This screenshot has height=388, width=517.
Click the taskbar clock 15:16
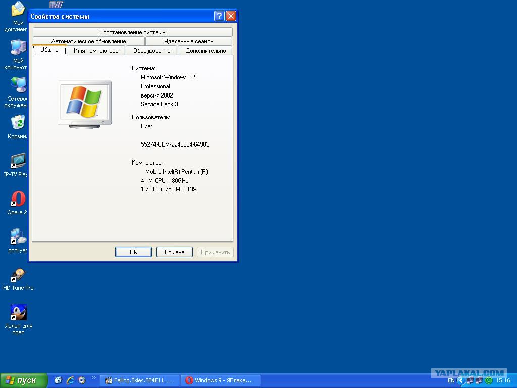503,381
